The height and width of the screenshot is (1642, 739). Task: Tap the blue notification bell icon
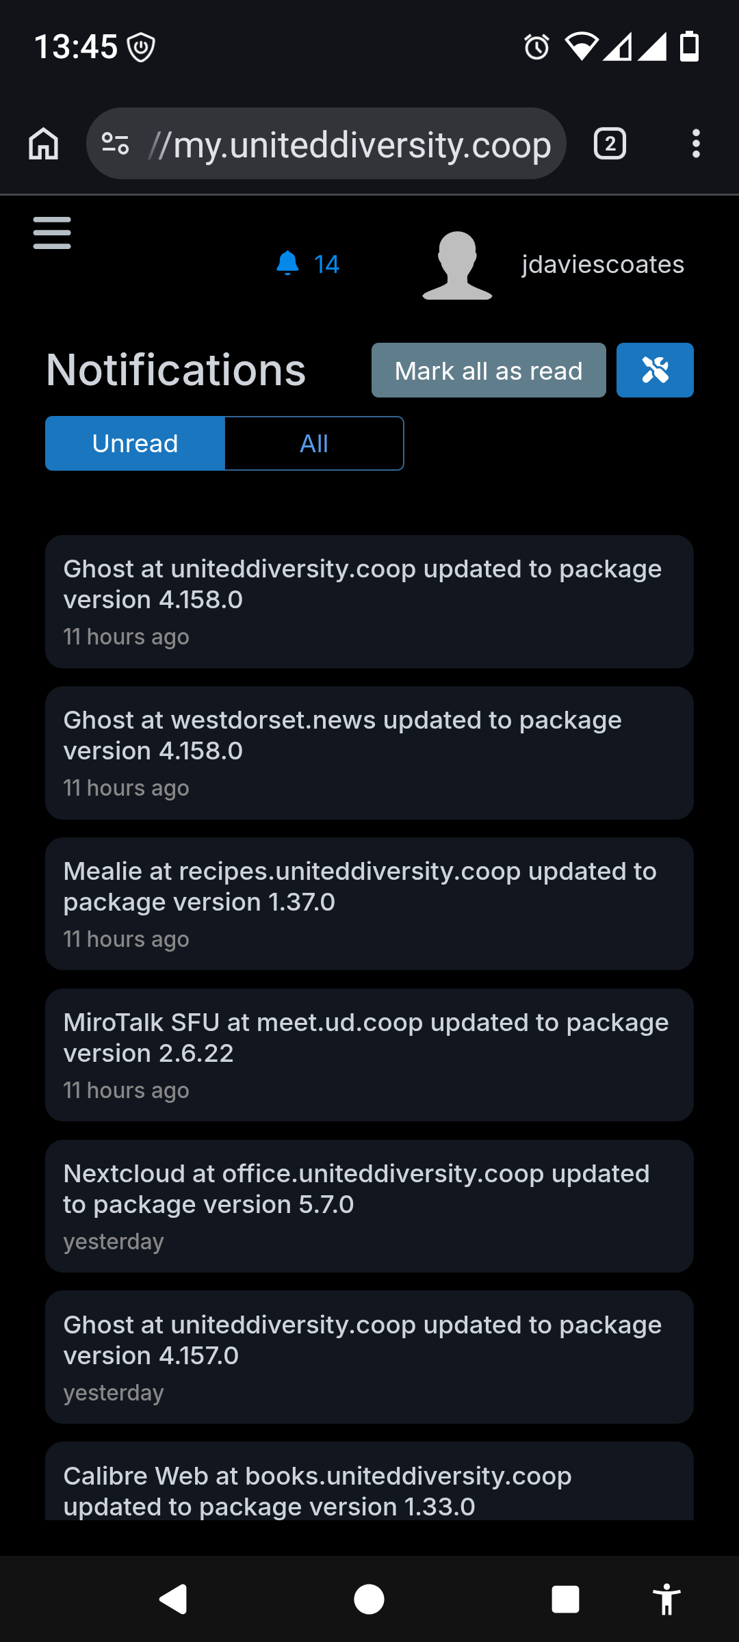288,263
